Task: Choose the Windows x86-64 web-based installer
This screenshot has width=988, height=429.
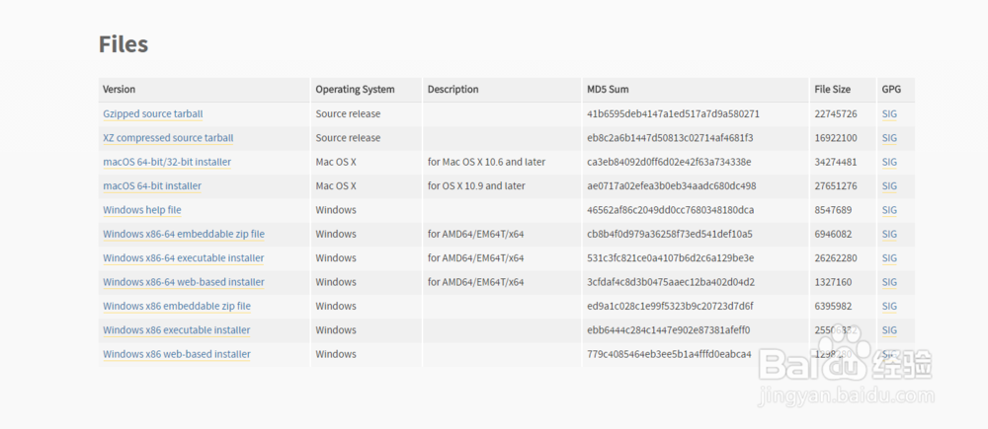Action: pyautogui.click(x=184, y=282)
